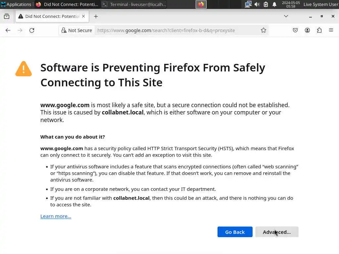Expand Advanced… error details
This screenshot has width=339, height=254.
tap(277, 232)
